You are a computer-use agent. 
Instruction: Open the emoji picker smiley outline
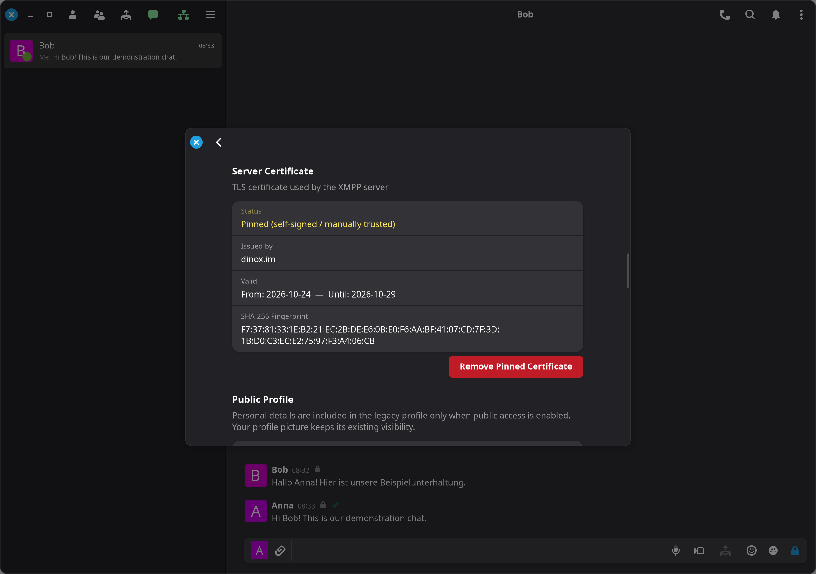coord(751,550)
